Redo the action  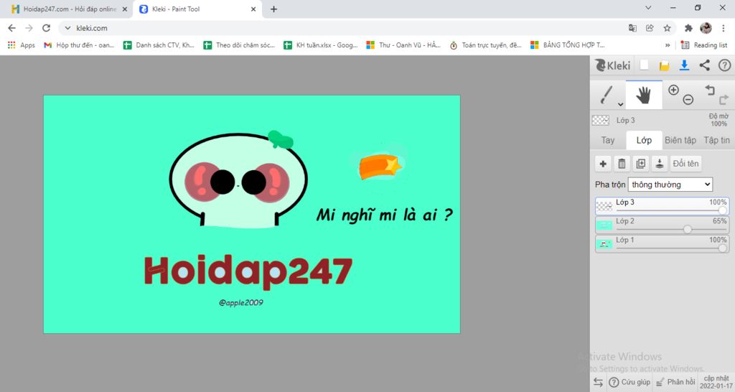724,99
